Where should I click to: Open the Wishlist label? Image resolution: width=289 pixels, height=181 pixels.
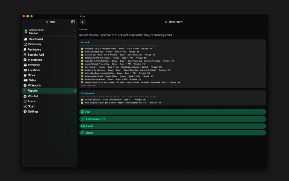pyautogui.click(x=33, y=96)
